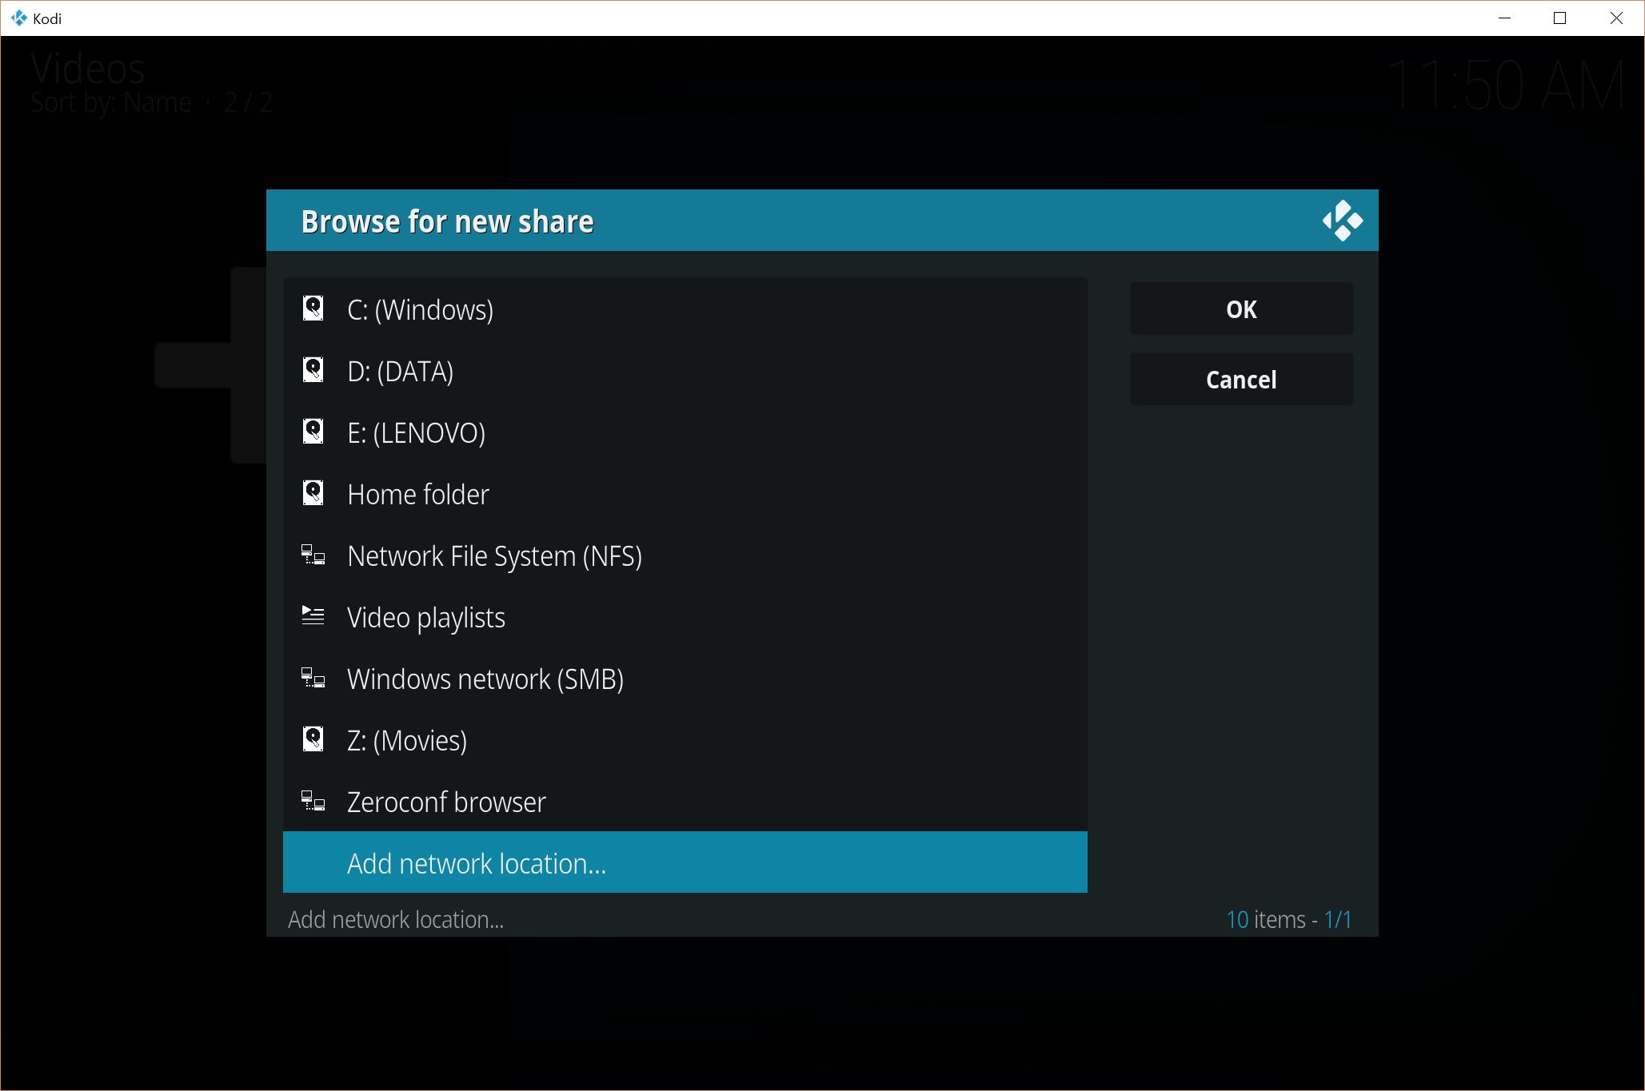Click the Kodi icon in window title bar

coord(18,18)
